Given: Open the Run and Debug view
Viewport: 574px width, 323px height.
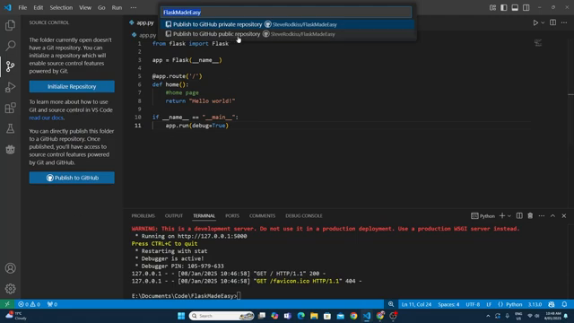Looking at the screenshot, I should tap(10, 87).
